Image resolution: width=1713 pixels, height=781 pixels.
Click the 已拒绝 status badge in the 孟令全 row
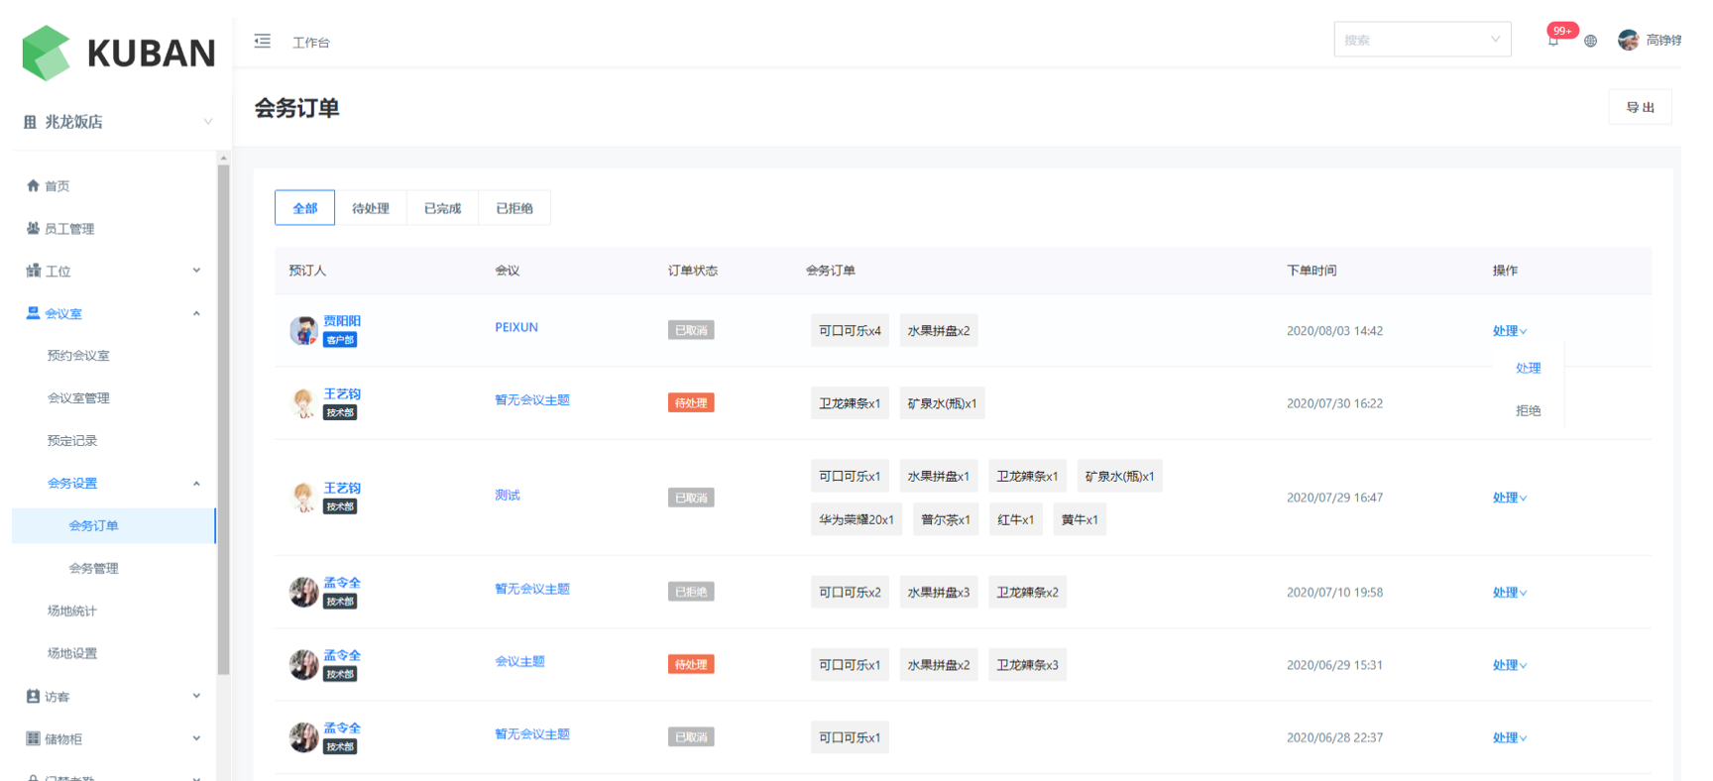[691, 592]
